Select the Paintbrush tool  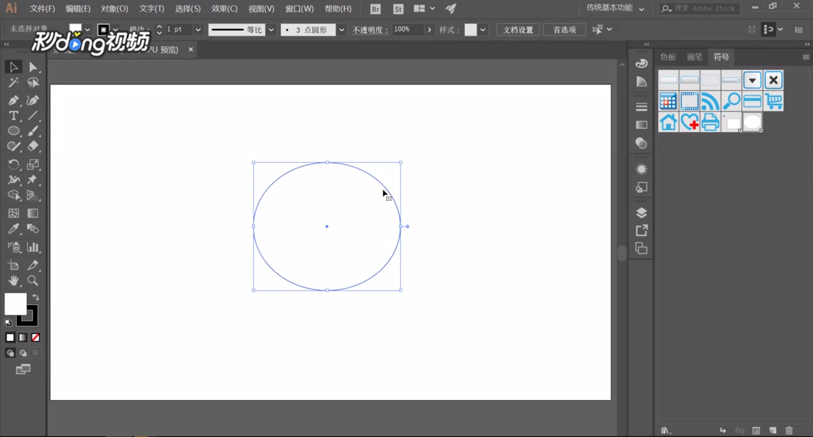(x=33, y=131)
